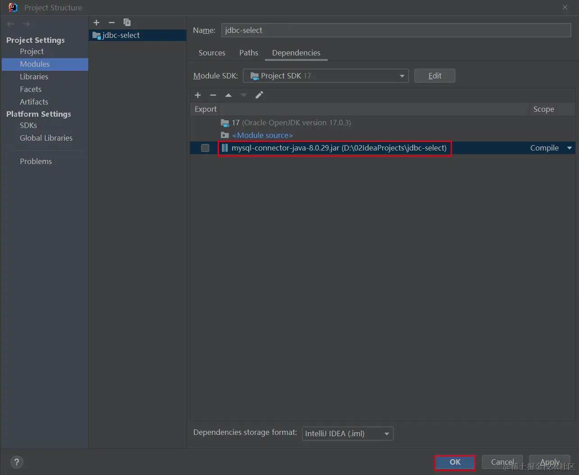Screen dimensions: 579x475
Task: Open help with question mark button
Action: click(x=17, y=462)
